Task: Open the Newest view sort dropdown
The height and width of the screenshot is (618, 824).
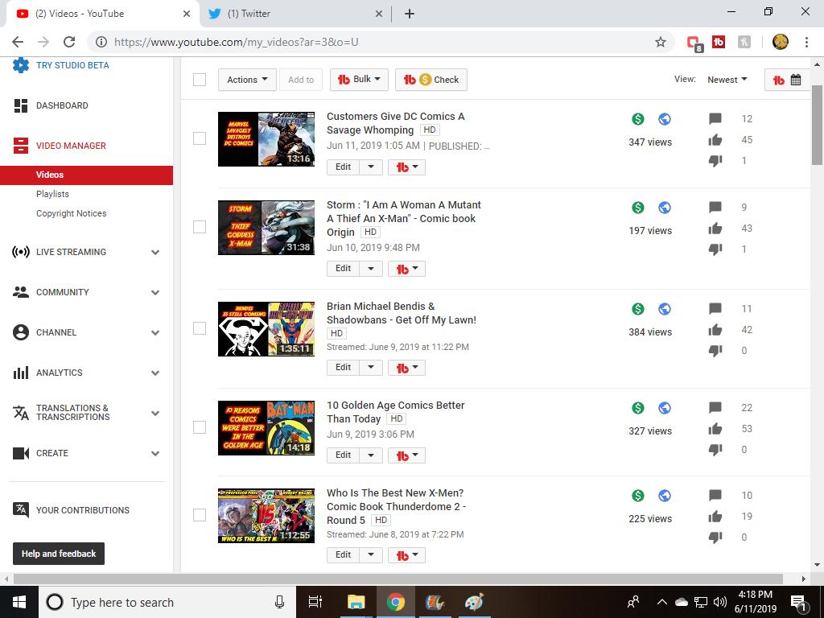Action: click(x=727, y=80)
